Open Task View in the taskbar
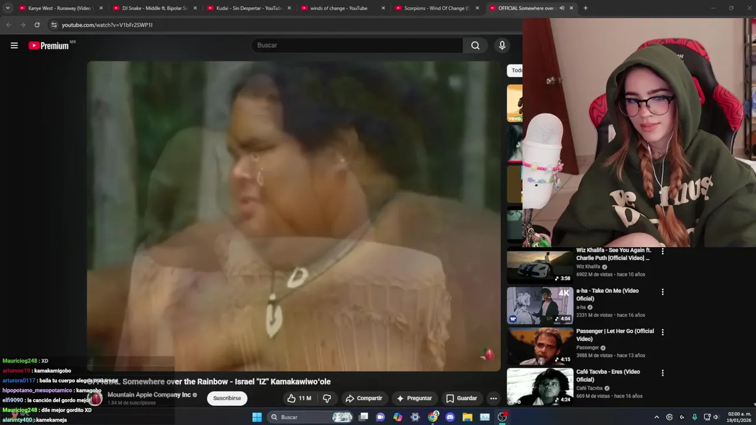This screenshot has width=756, height=425. click(364, 417)
